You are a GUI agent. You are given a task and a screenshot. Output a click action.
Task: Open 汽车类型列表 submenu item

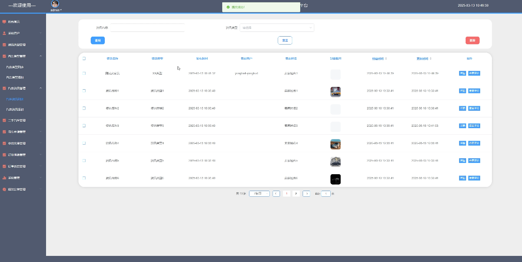pos(15,67)
